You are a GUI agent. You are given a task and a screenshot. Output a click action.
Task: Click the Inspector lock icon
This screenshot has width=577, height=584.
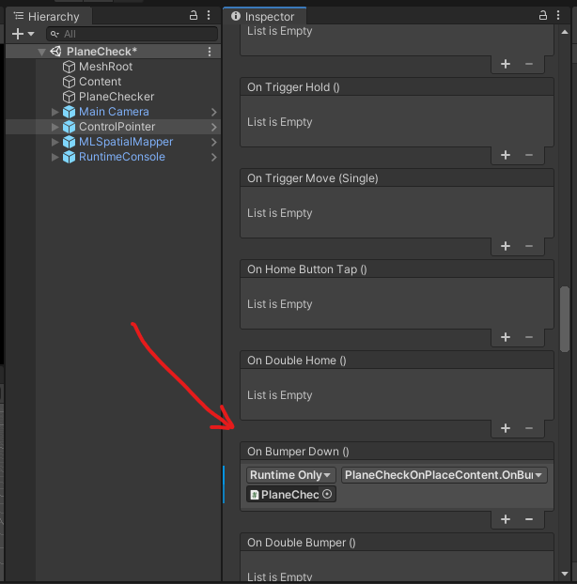[543, 16]
